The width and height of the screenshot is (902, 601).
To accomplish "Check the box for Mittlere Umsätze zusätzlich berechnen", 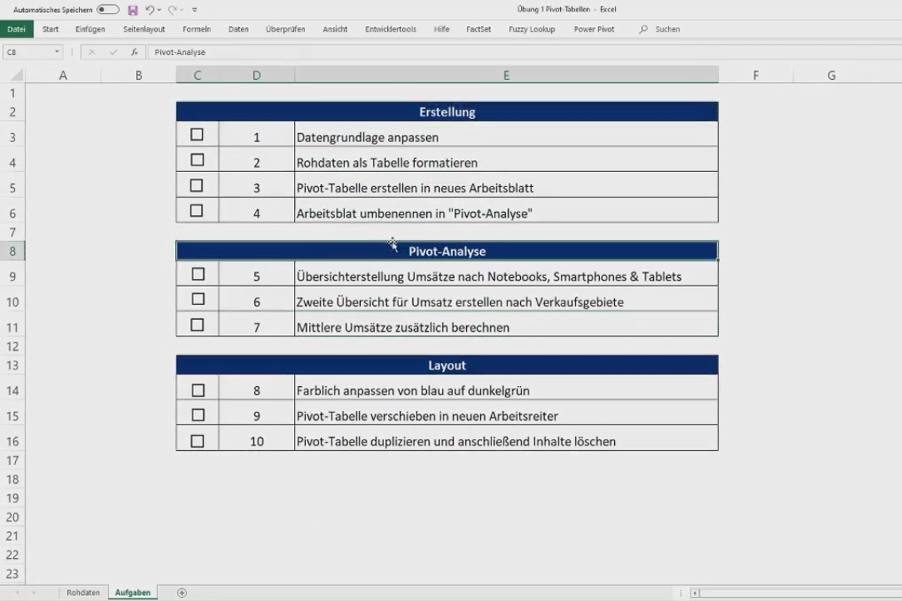I will 197,325.
